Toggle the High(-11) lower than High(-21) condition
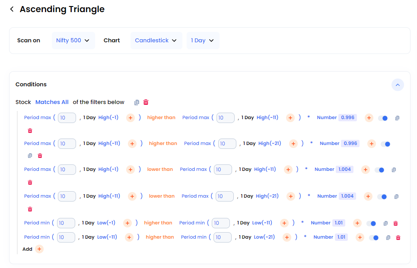 click(382, 197)
